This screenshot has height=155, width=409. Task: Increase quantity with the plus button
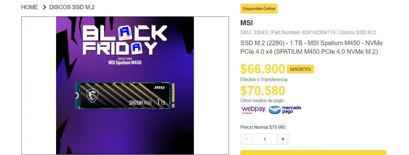pos(283,139)
